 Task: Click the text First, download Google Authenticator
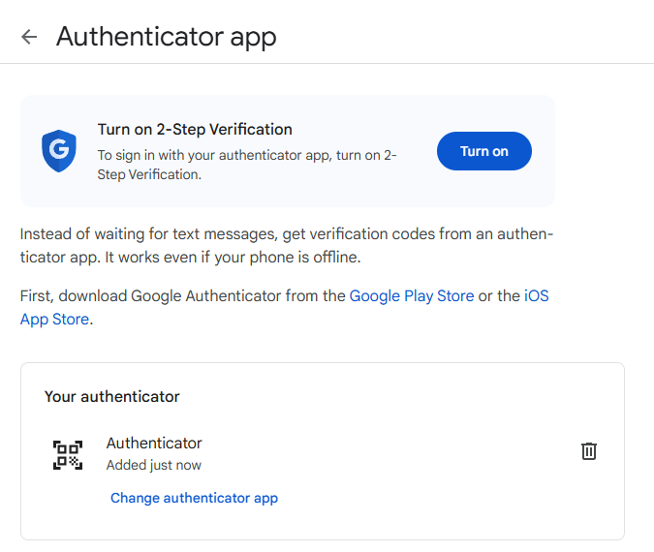pyautogui.click(x=182, y=295)
